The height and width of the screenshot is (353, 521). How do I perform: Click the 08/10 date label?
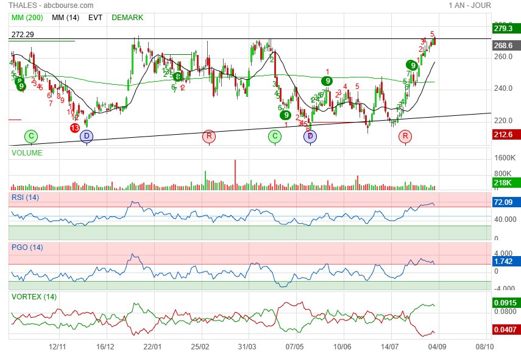[x=484, y=347]
